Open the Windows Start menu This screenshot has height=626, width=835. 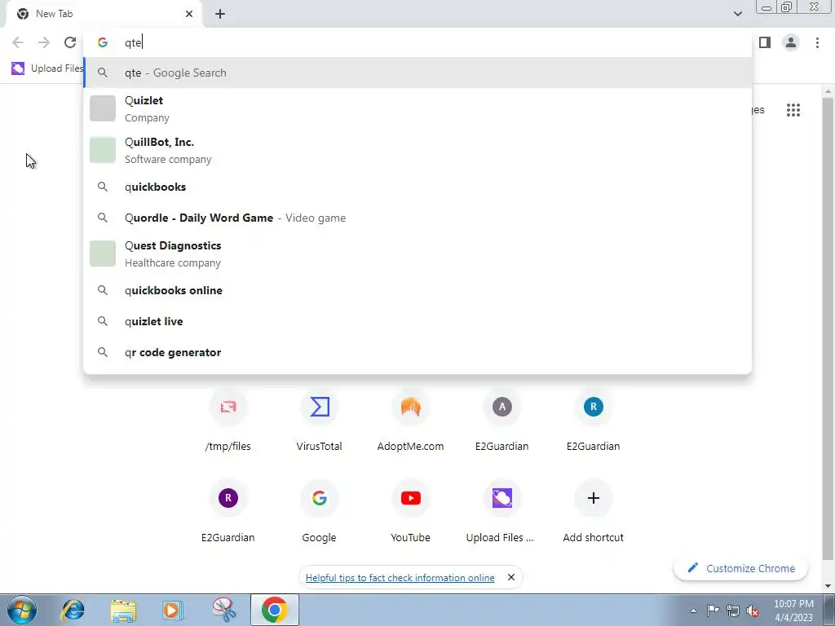[21, 610]
